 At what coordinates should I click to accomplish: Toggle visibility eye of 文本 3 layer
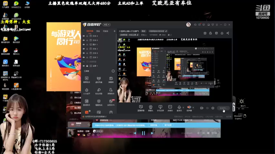click(84, 49)
